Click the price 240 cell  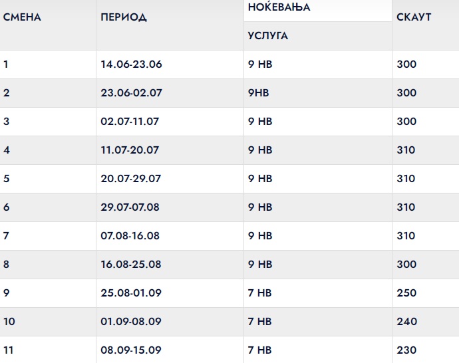point(406,322)
